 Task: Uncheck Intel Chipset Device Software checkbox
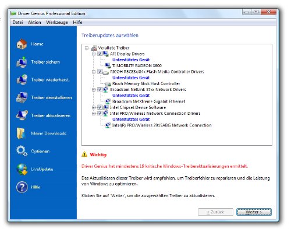100,107
